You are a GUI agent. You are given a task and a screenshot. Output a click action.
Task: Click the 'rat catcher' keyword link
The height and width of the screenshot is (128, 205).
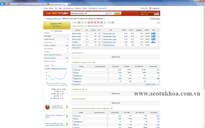tap(75, 42)
